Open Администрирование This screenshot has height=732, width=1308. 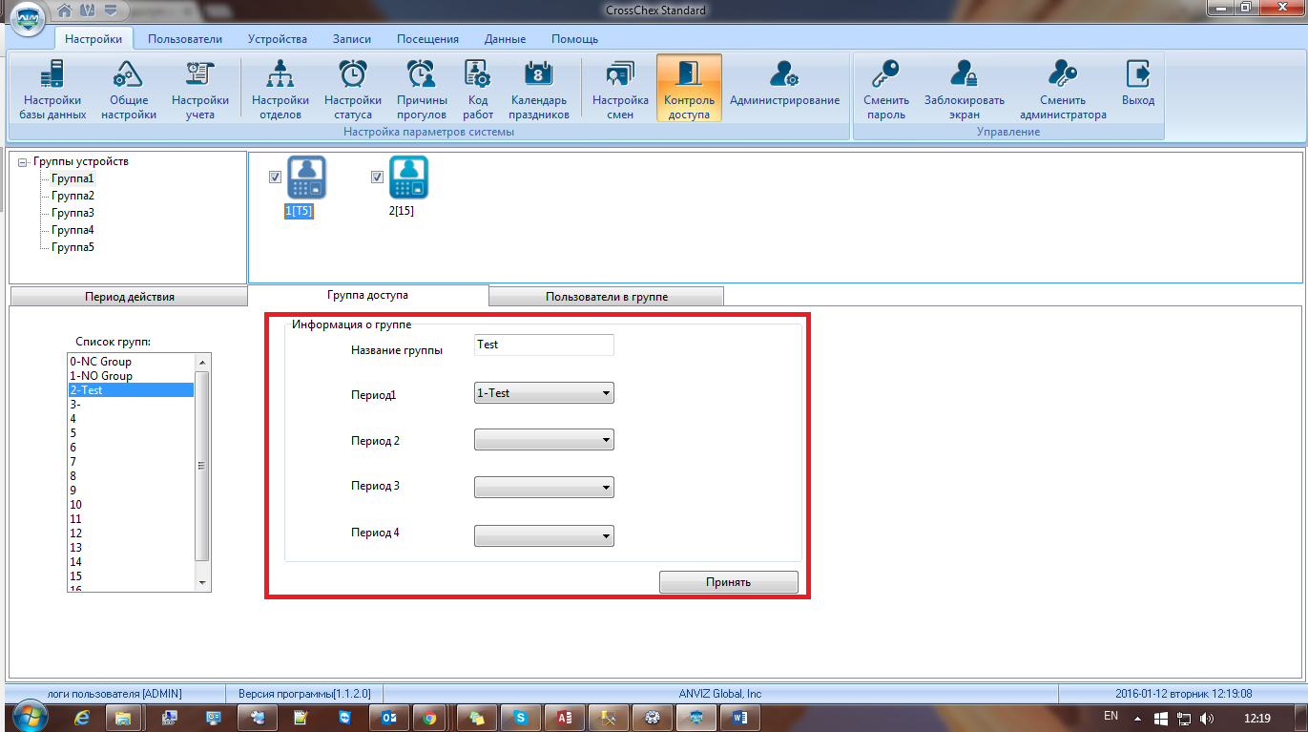pyautogui.click(x=784, y=83)
